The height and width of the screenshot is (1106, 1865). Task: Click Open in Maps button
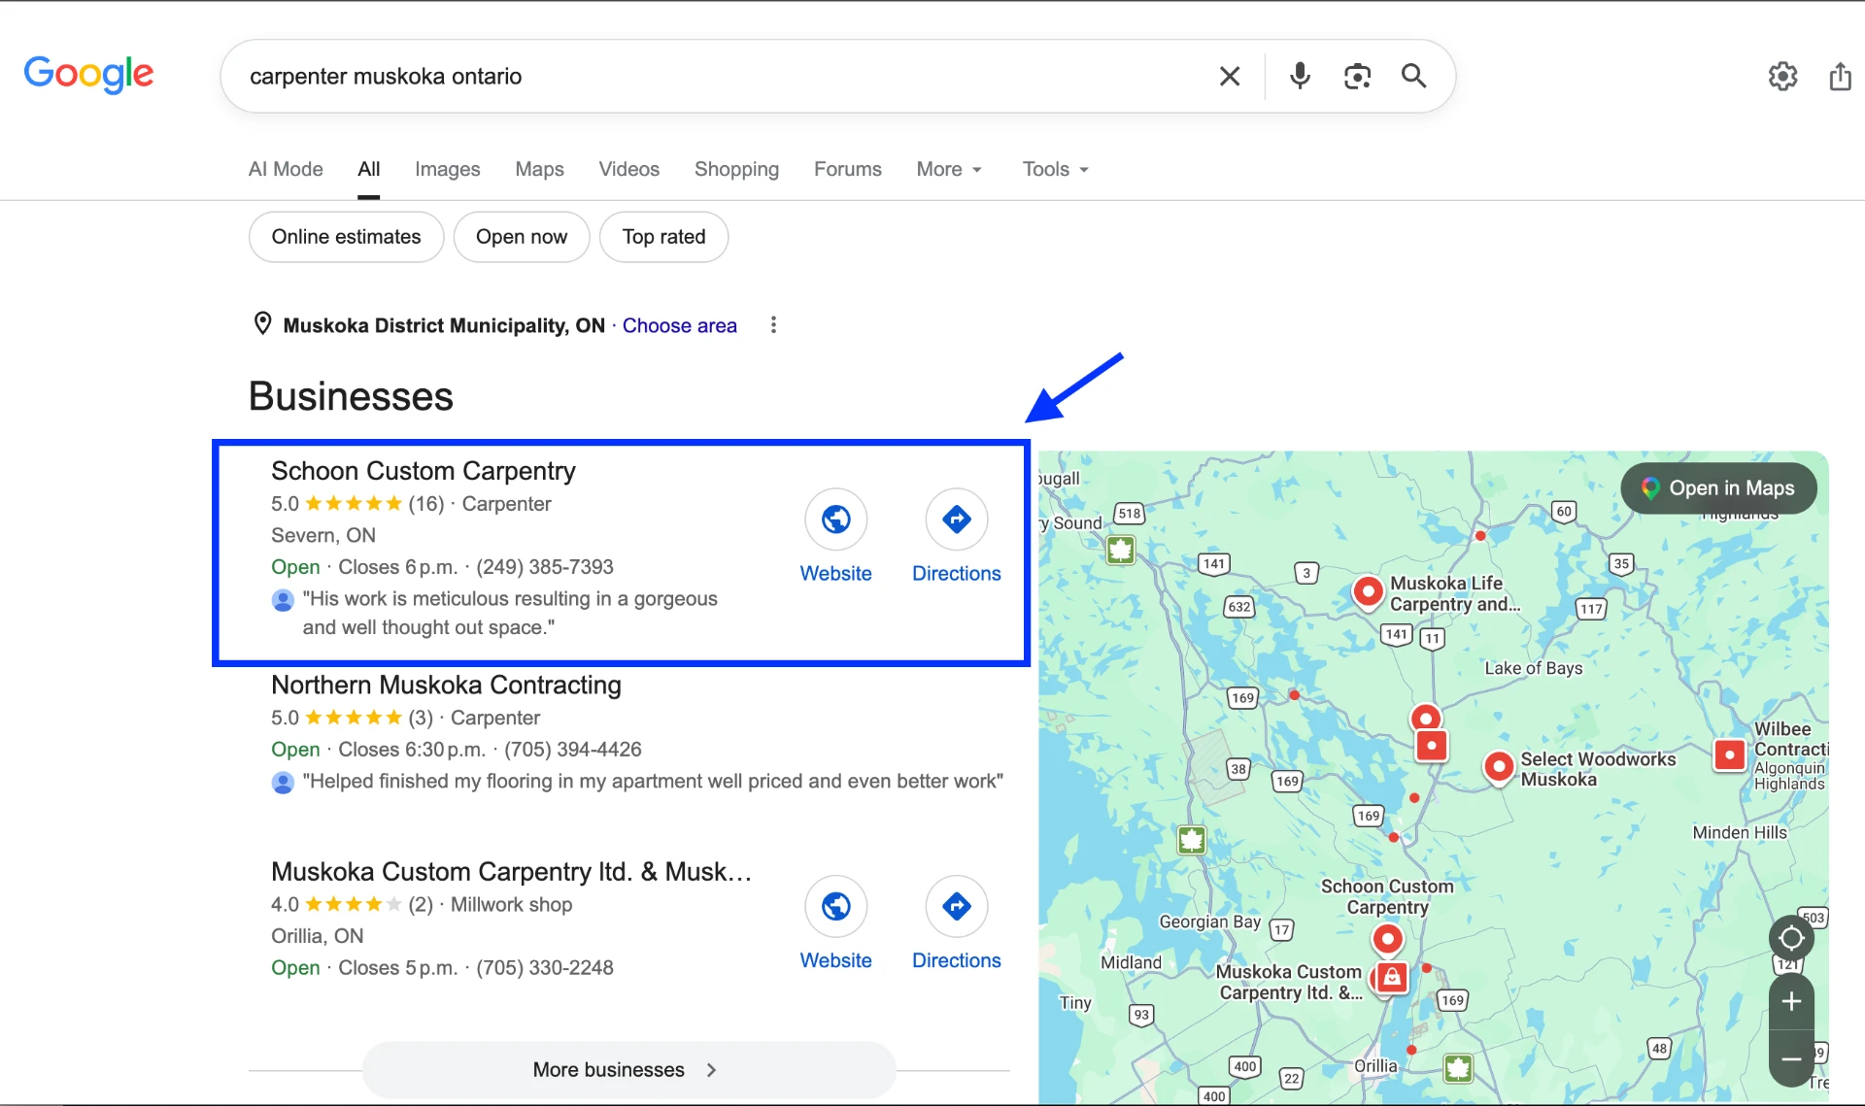[1718, 487]
